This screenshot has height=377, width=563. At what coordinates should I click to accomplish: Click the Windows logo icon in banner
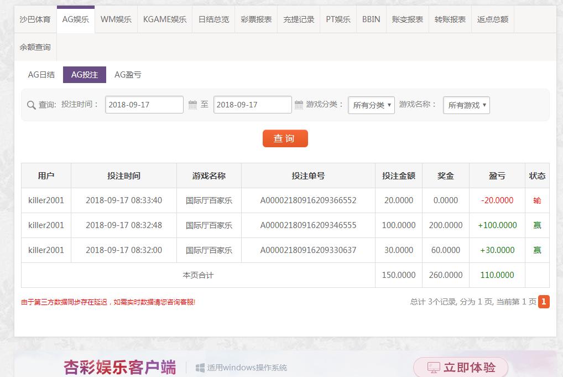click(200, 368)
